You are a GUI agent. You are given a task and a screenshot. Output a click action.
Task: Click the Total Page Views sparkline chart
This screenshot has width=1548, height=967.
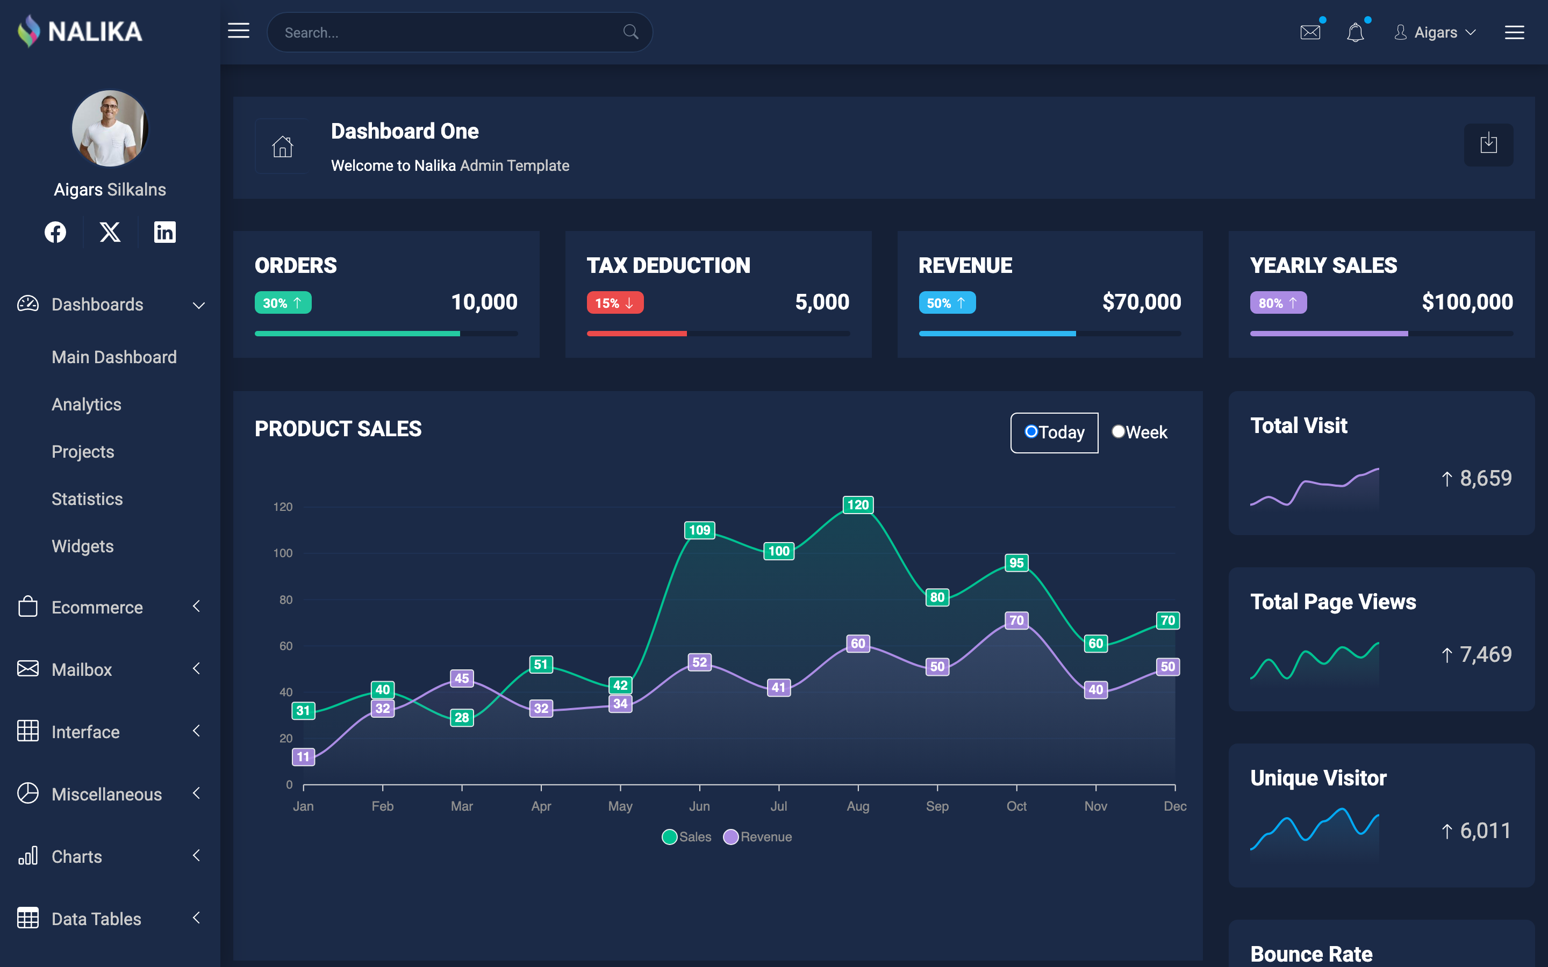1314,661
